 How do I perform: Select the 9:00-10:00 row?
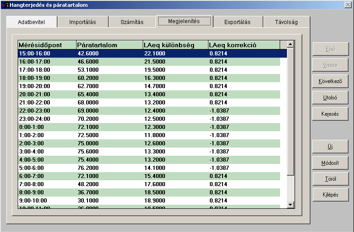(149, 201)
